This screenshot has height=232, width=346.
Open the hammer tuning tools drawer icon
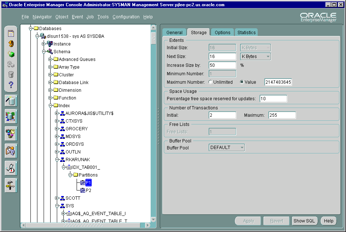tap(11, 185)
